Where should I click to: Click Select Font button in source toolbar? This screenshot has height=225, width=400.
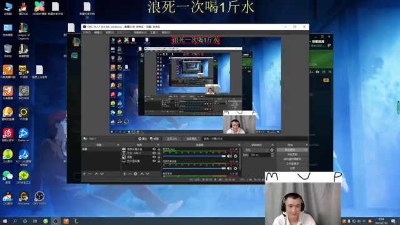(x=172, y=139)
